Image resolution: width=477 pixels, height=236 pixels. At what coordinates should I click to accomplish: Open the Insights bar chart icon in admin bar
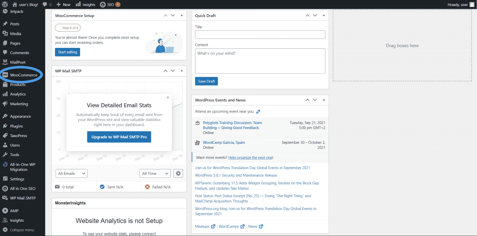(78, 4)
